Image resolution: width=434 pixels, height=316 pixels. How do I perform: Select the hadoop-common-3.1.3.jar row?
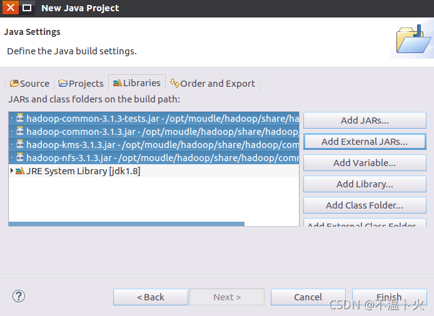(x=154, y=132)
